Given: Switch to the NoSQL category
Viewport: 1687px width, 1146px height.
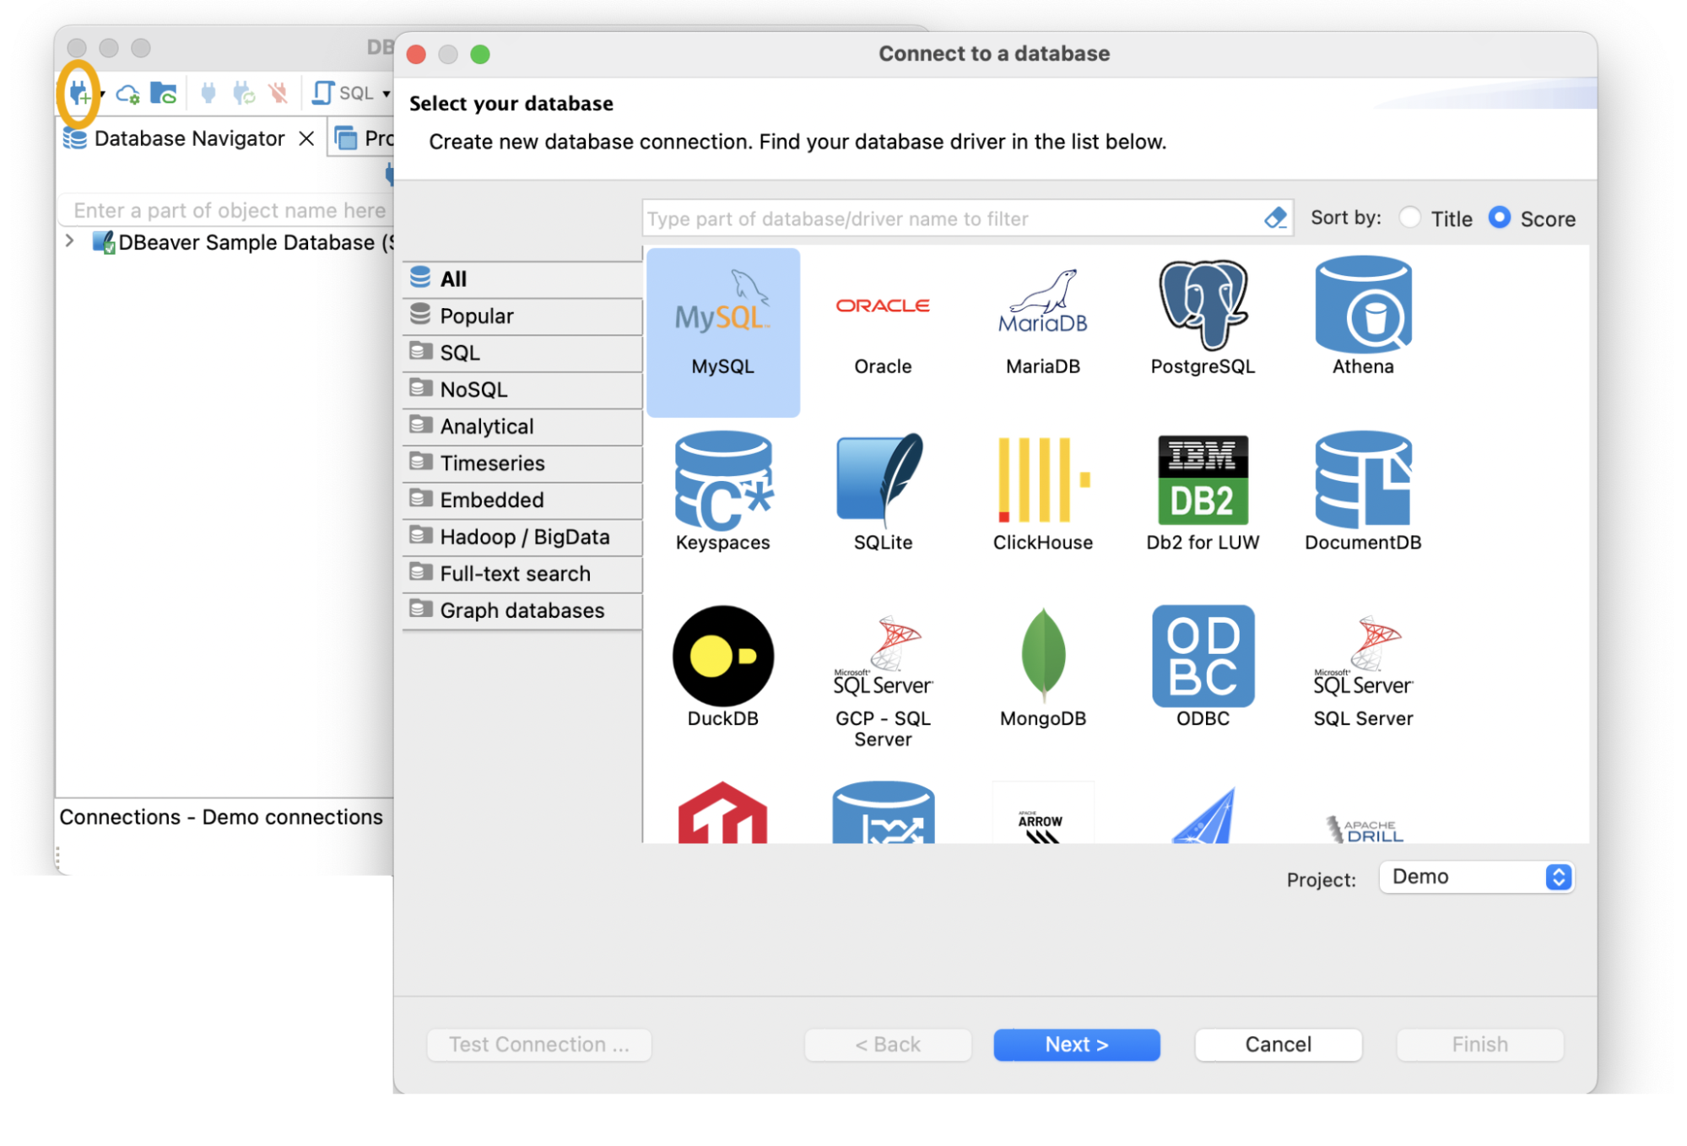Looking at the screenshot, I should pos(473,389).
